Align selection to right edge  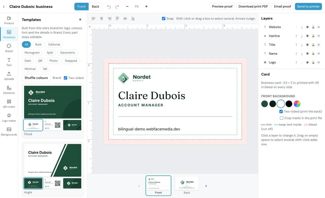click(109, 19)
